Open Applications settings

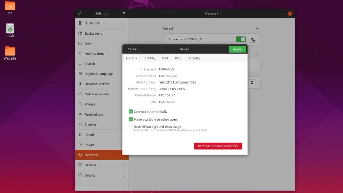click(102, 114)
